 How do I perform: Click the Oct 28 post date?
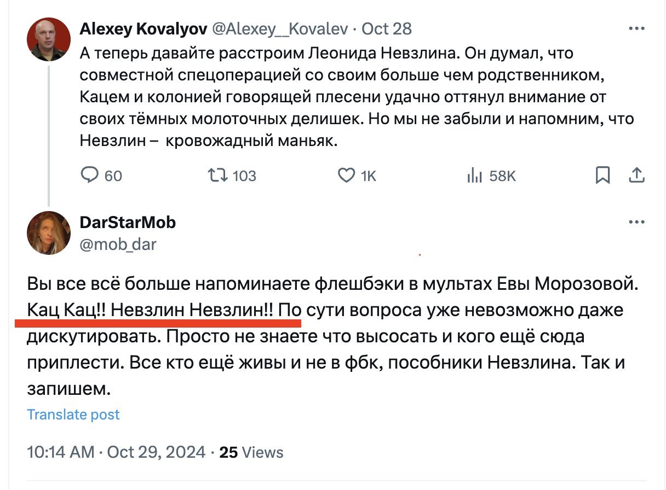click(387, 29)
